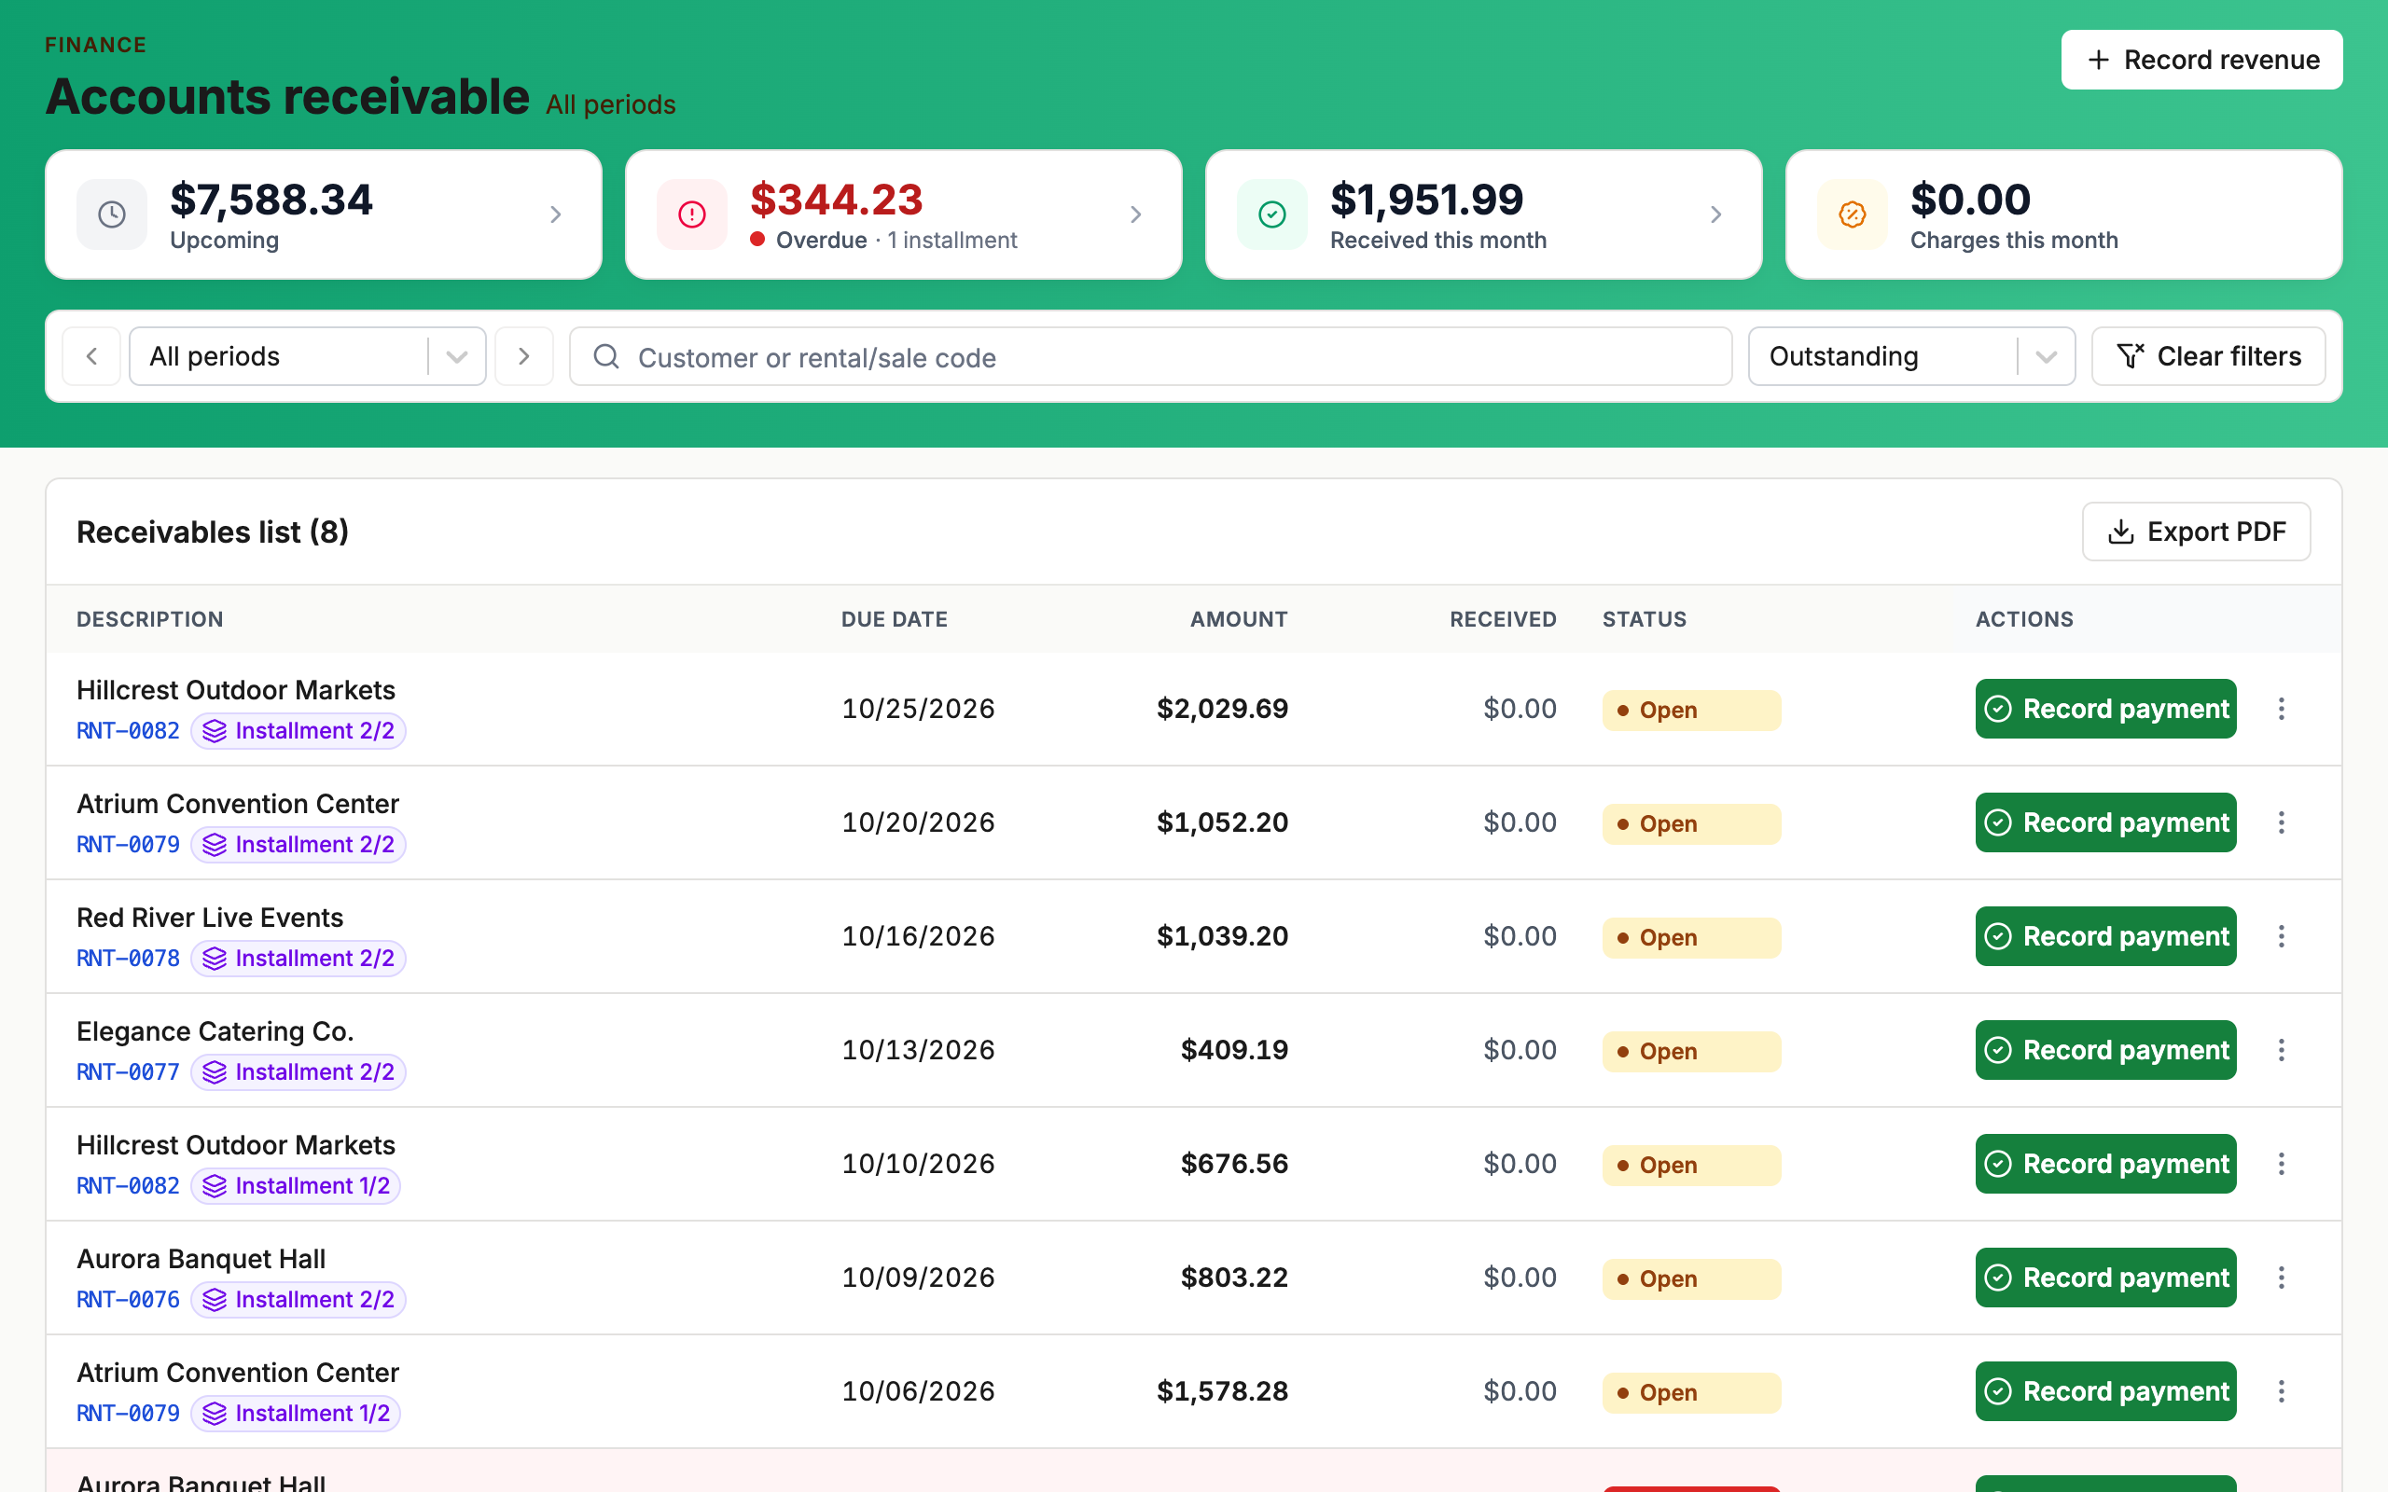The height and width of the screenshot is (1492, 2388).
Task: Click the $1,578.28 amount cell
Action: (x=1222, y=1391)
